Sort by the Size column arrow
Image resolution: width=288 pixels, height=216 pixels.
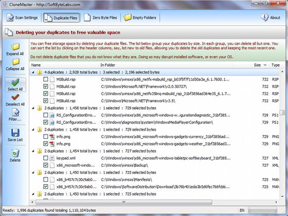[x=265, y=65]
